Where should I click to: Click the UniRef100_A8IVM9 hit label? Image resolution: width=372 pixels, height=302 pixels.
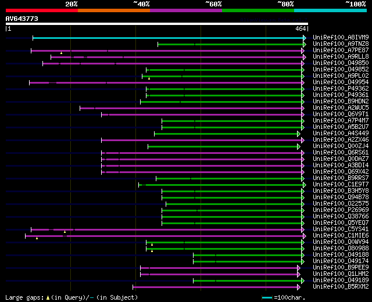[x=341, y=37]
